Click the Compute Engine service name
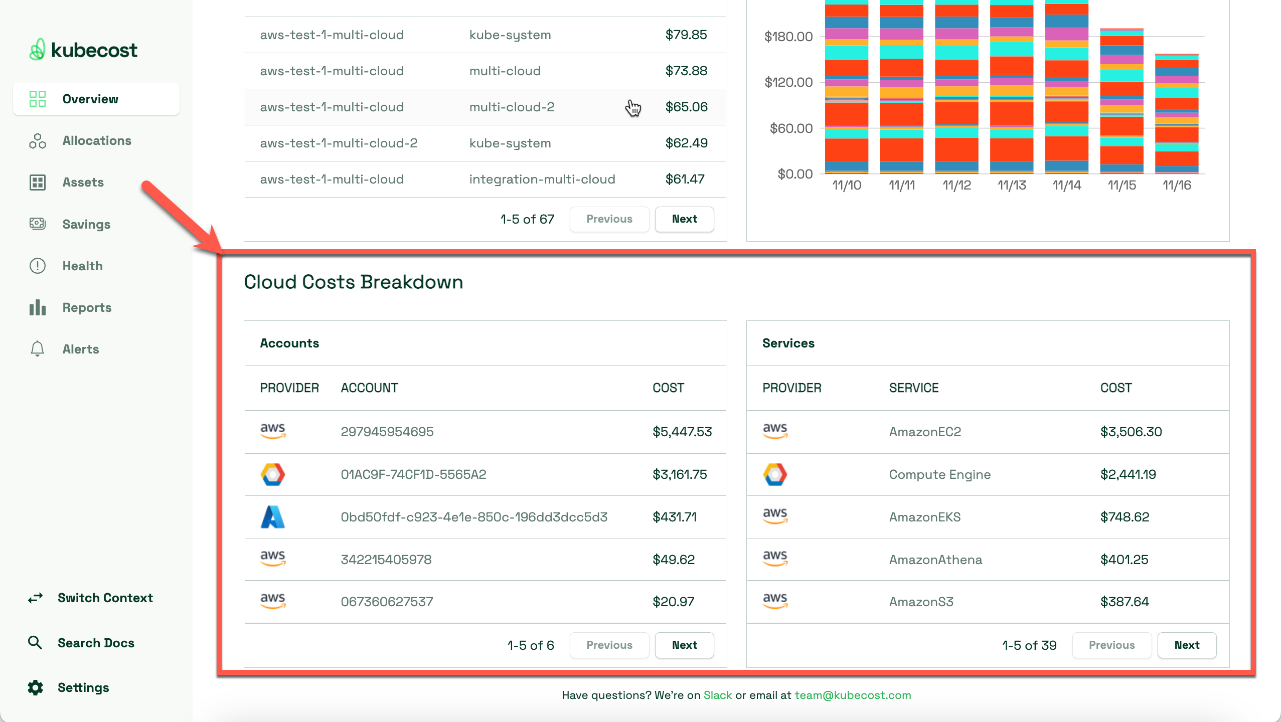1281x722 pixels. click(940, 474)
